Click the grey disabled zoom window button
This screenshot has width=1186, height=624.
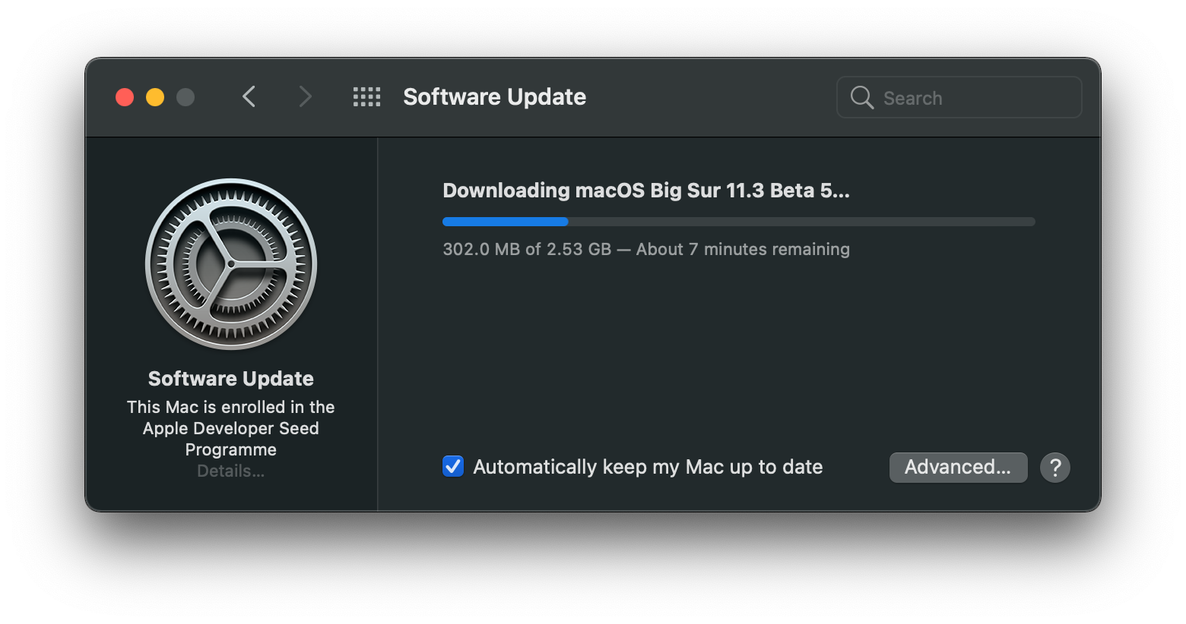pos(186,97)
